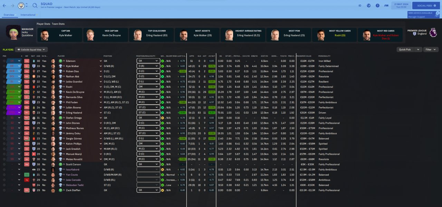The height and width of the screenshot is (207, 442).
Task: Toggle pick checkbox for Jack Grealish
Action: point(4,149)
